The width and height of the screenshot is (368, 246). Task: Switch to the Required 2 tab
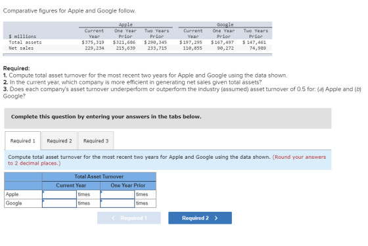(59, 140)
